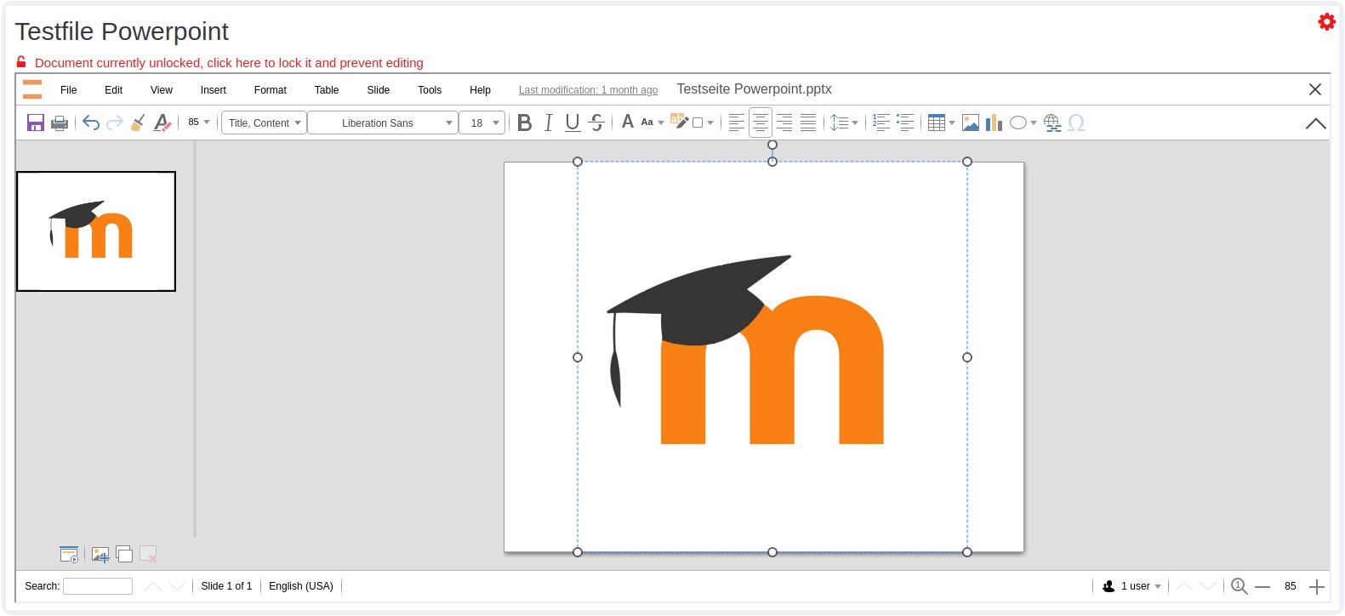Print the presentation via printer icon
This screenshot has height=616, width=1345.
[x=60, y=123]
